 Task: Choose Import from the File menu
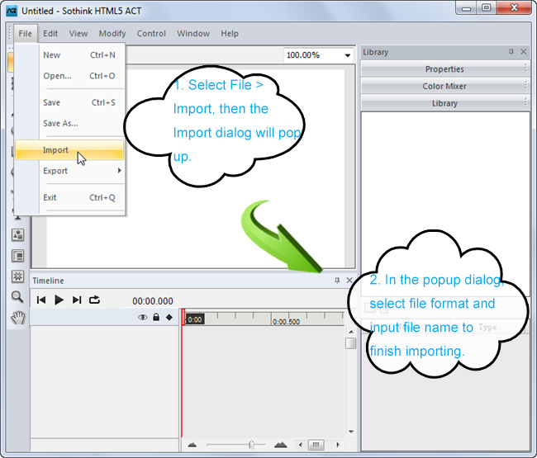69,150
